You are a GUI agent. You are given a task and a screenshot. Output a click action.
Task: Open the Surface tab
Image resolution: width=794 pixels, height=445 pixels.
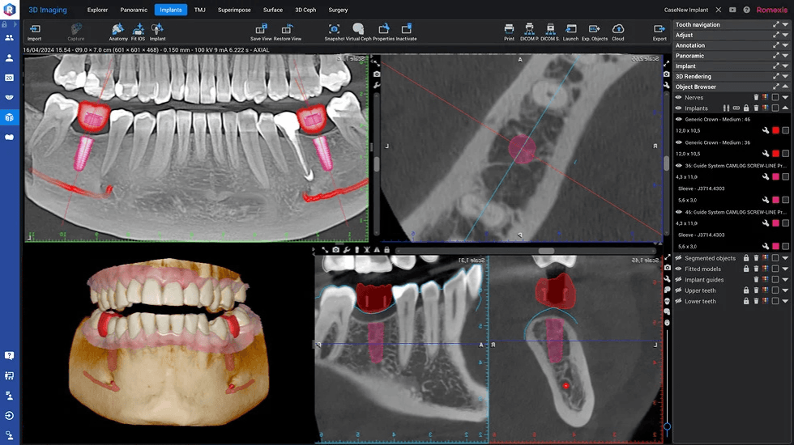point(273,10)
